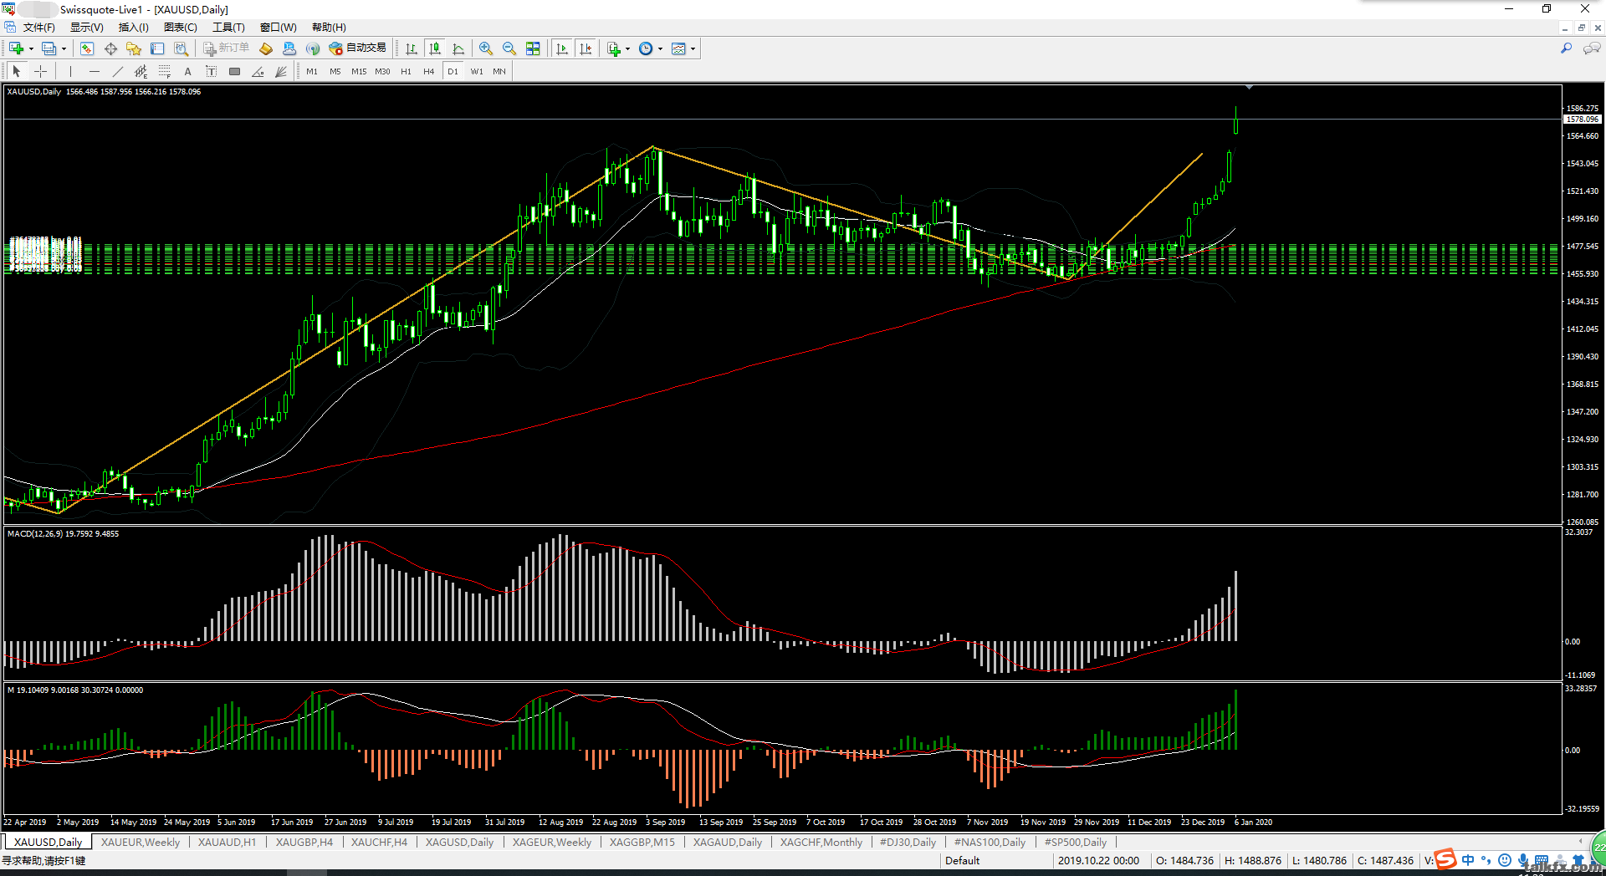Switch timeframe to M15
Image resolution: width=1606 pixels, height=876 pixels.
pos(359,71)
